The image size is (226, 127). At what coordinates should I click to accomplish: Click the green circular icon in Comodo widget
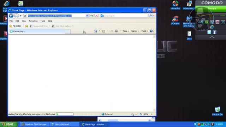pyautogui.click(x=207, y=22)
